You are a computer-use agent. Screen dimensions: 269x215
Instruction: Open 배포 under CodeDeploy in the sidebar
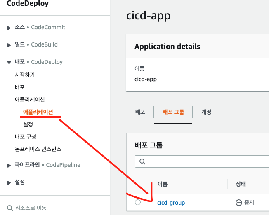click(x=20, y=87)
